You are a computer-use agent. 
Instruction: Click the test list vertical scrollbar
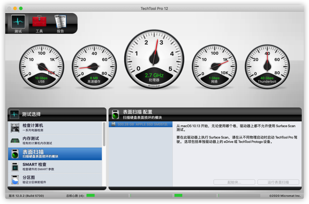[x=104, y=134]
